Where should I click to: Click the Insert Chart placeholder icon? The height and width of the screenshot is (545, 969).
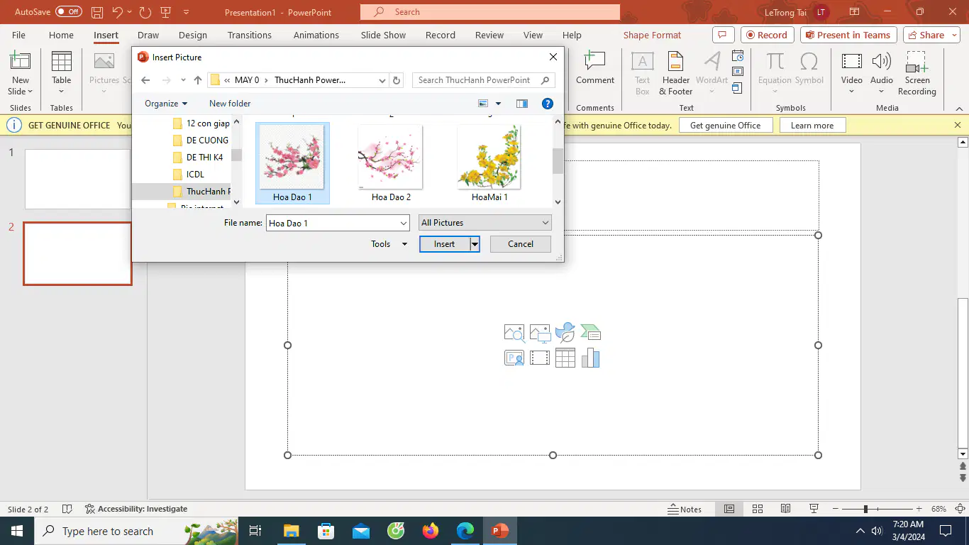pos(591,358)
